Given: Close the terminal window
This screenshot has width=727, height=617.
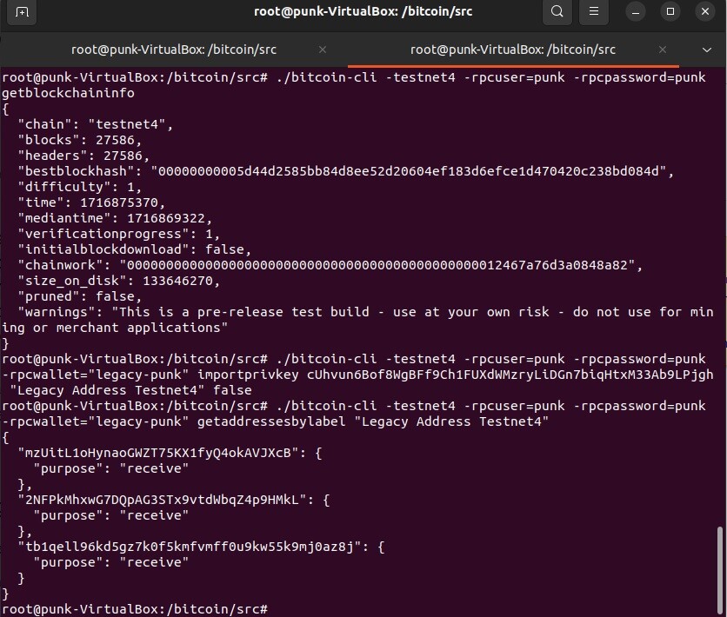Looking at the screenshot, I should (x=705, y=11).
